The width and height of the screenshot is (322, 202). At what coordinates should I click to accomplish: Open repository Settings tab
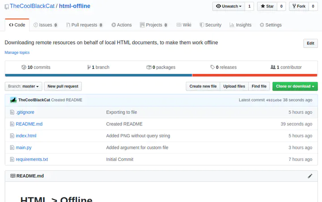tap(271, 25)
